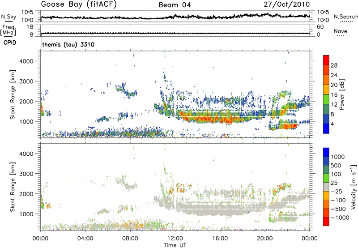Click the N.Sky solid line legend sample
Viewport: 358px width, 248px height.
(x=9, y=21)
